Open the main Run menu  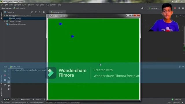click(37, 5)
